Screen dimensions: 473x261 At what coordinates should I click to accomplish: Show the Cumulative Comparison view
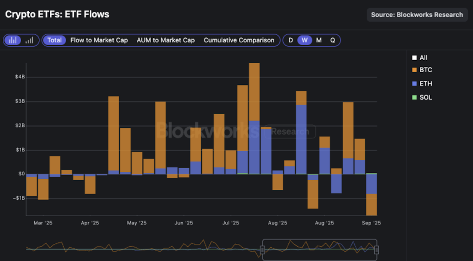point(239,40)
